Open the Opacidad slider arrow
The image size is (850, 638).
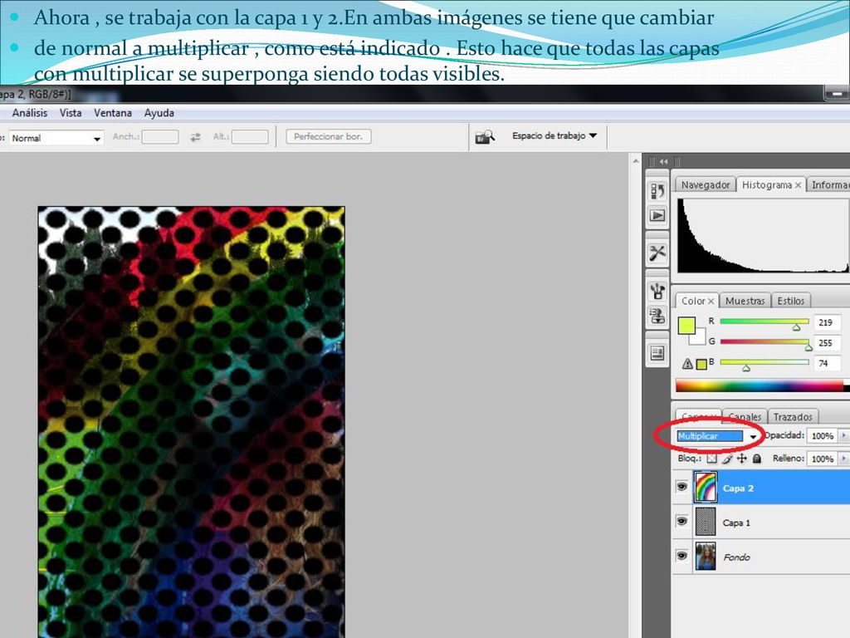843,435
